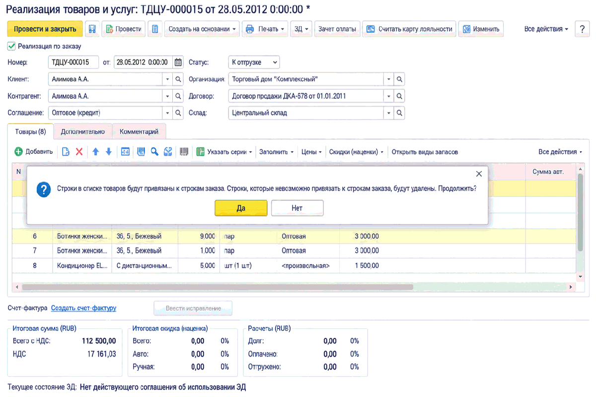Open the calendar date picker icon
596x397 pixels.
(178, 63)
